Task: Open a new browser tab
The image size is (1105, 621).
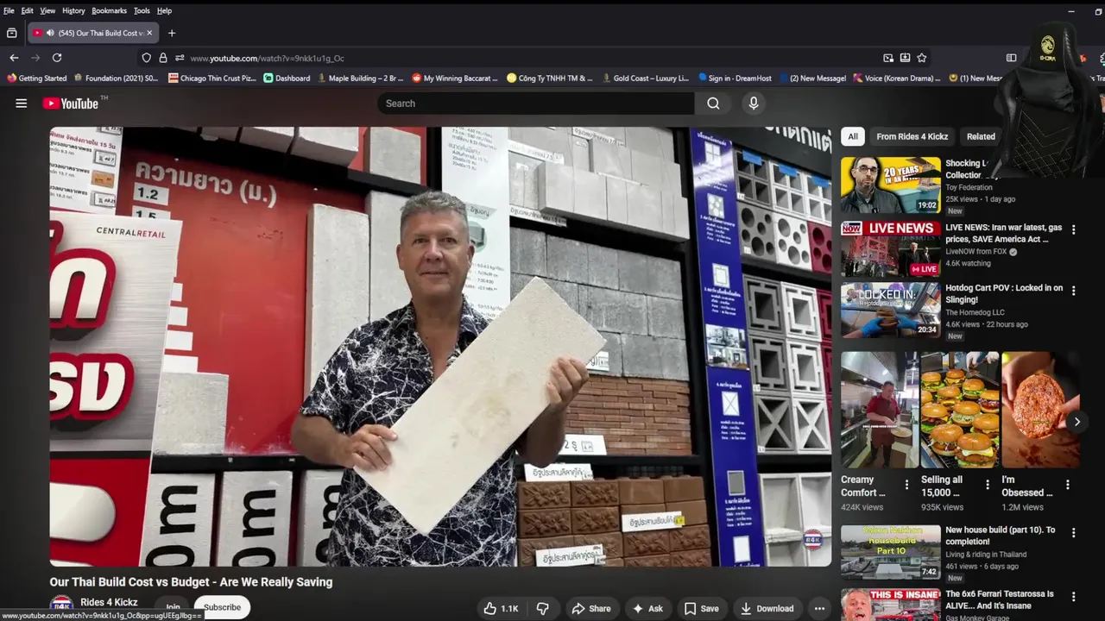Action: [x=172, y=33]
